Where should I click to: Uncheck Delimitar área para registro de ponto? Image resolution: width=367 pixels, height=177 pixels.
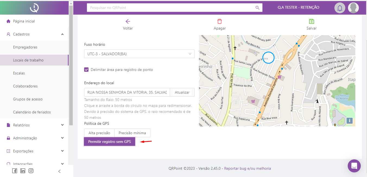pyautogui.click(x=86, y=70)
